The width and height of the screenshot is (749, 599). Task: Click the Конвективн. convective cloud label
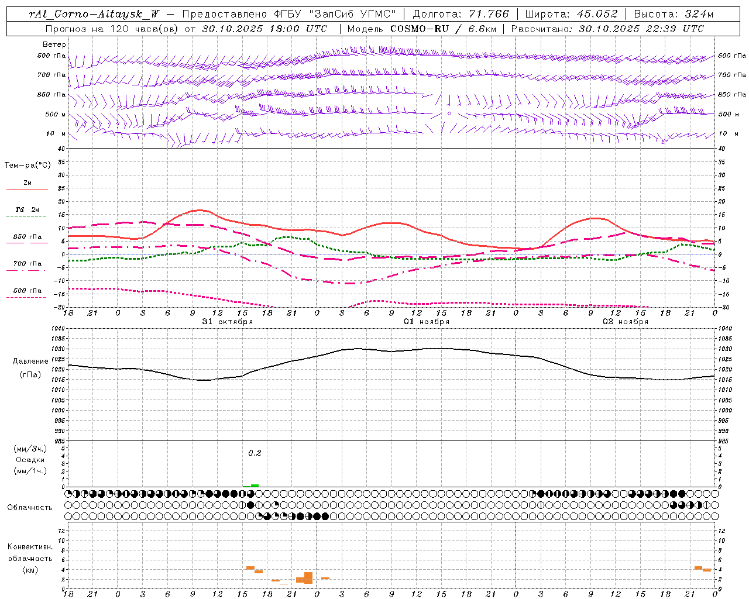click(x=30, y=547)
